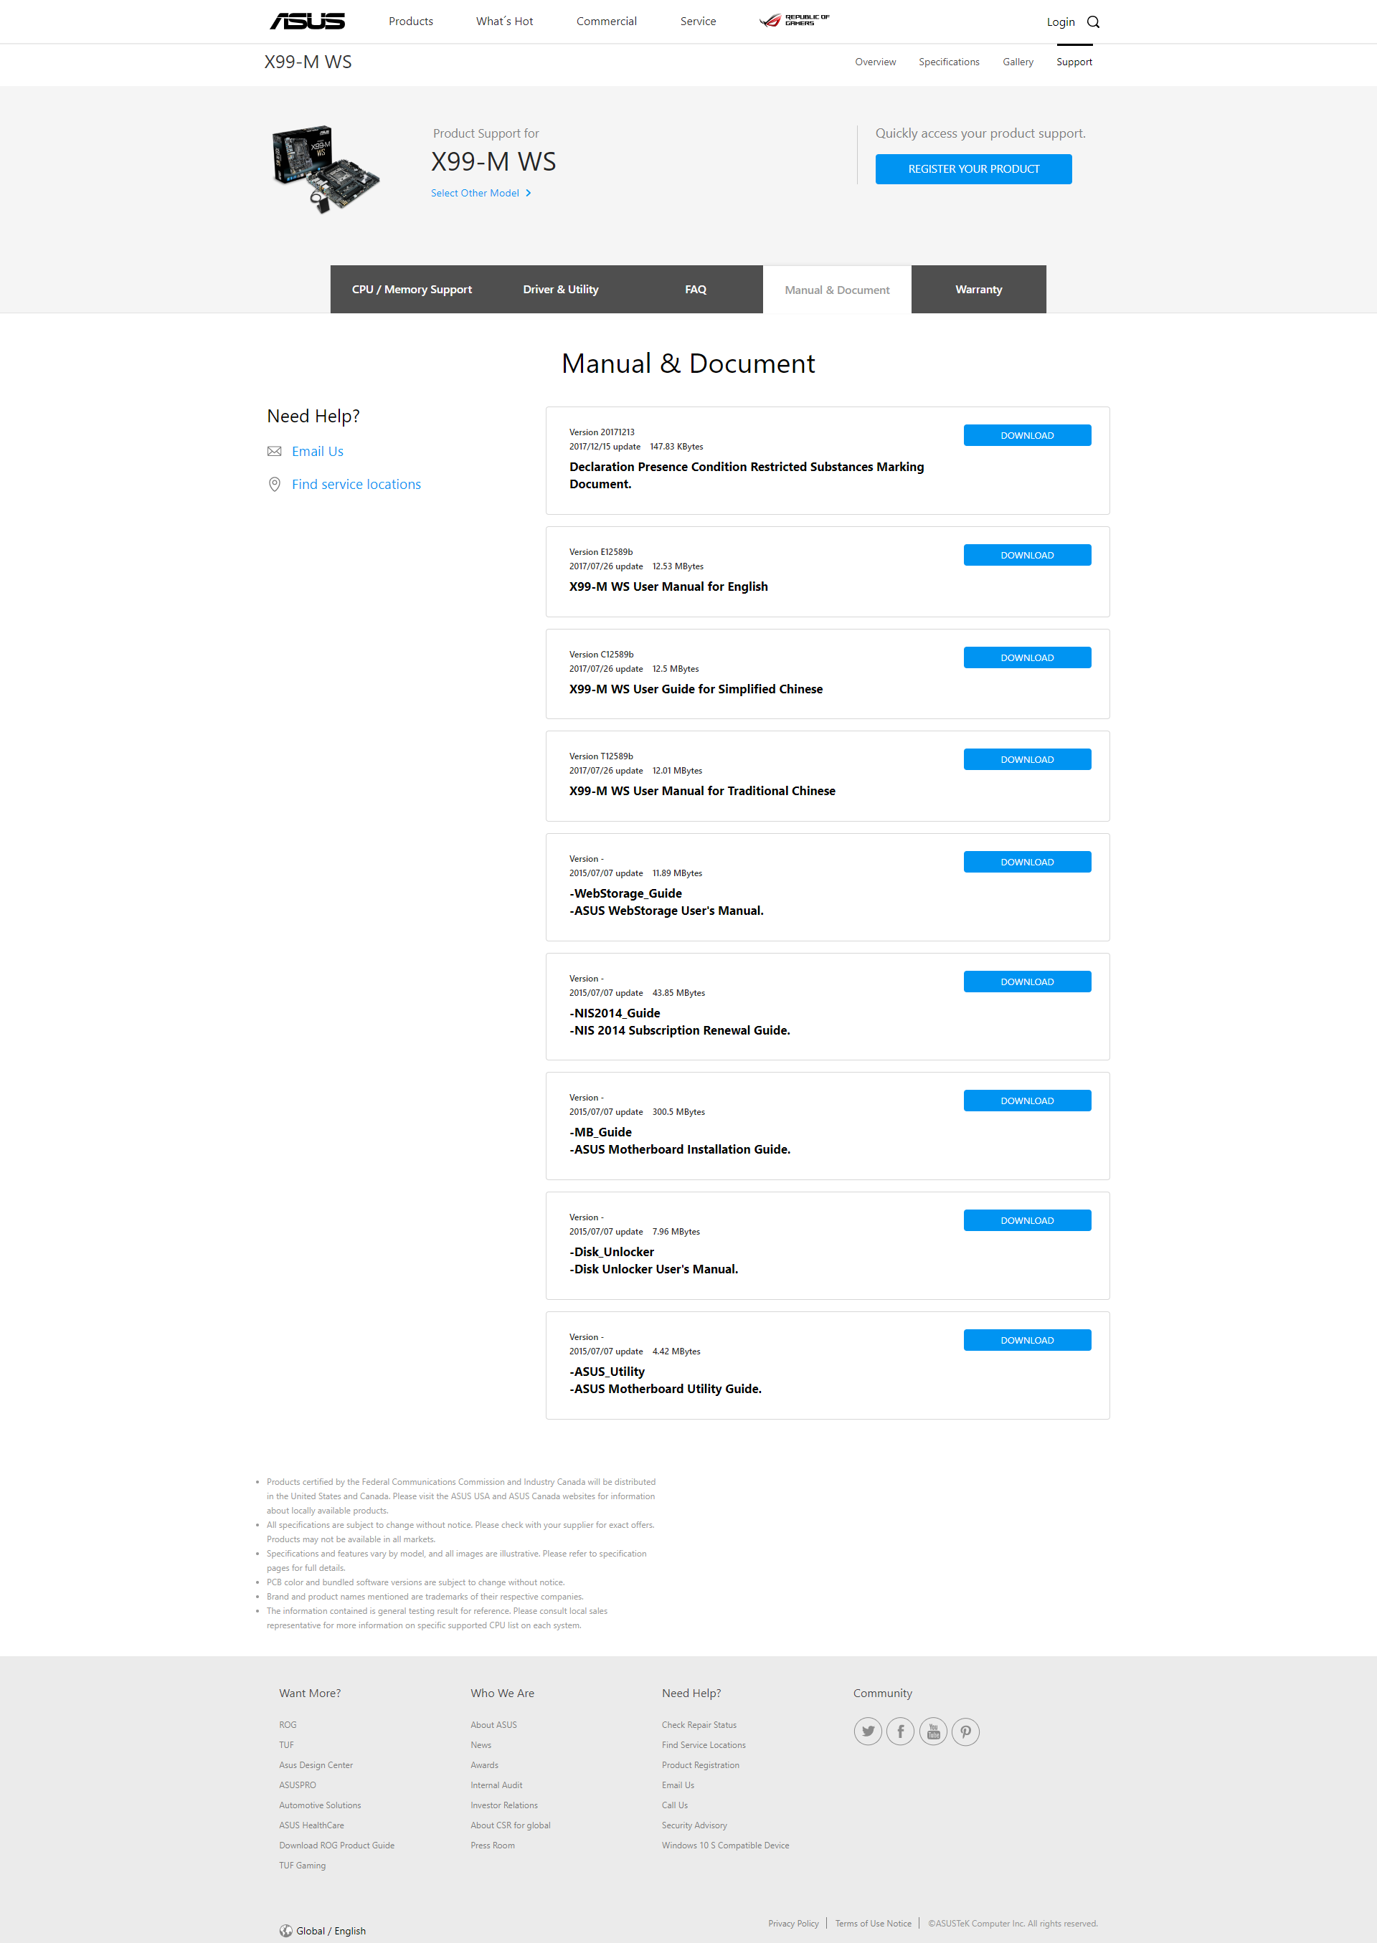Open Press Room footer link
This screenshot has width=1377, height=1943.
point(492,1845)
